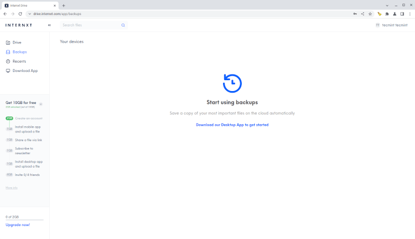The image size is (415, 239).
Task: Open Chrome three-dot menu
Action: coord(410,14)
